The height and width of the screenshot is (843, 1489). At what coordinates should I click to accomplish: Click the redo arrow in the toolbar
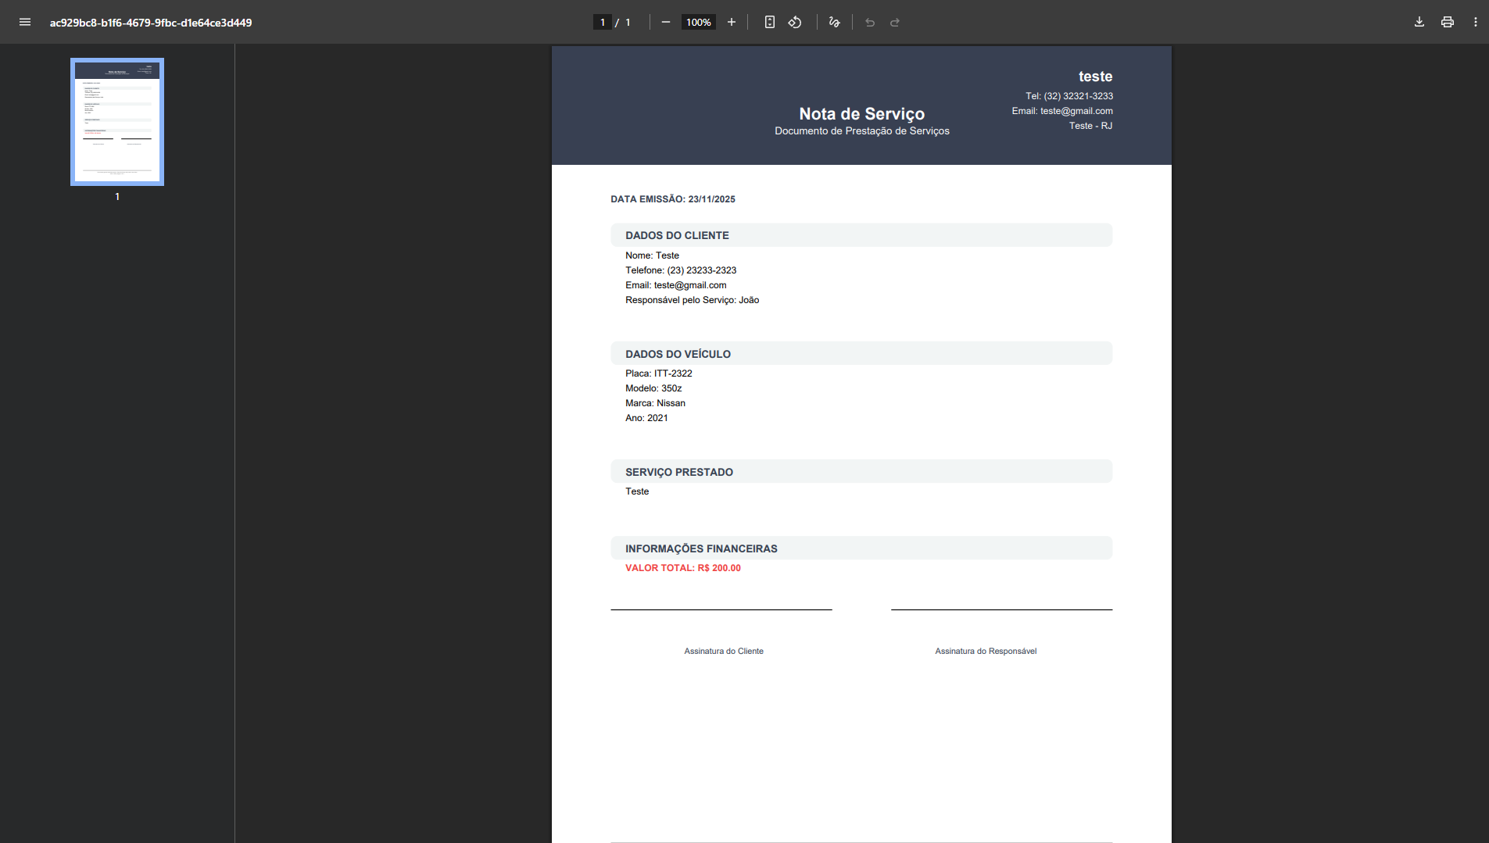coord(895,22)
